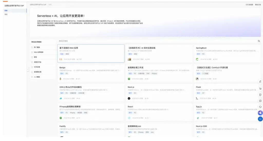Screen dimensions: 263x141
Task: Click the AI 实时生图绘板 card's avatar
Action: 129,59
